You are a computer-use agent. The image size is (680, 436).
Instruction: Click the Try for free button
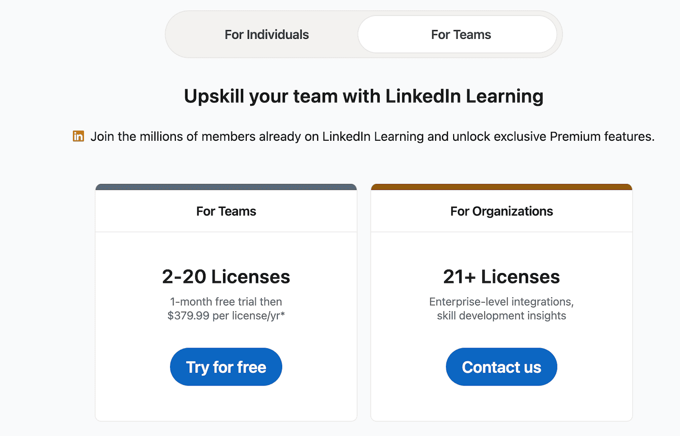[225, 367]
